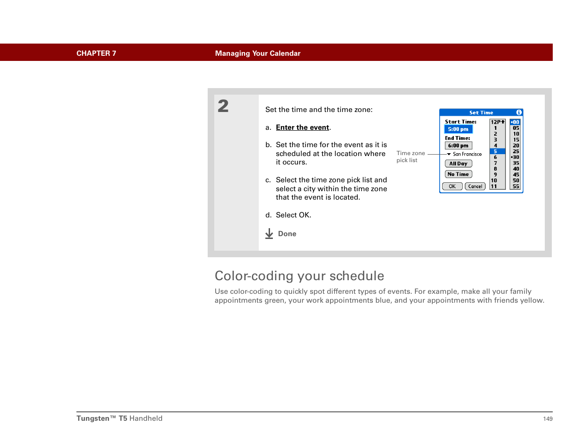The height and width of the screenshot is (447, 579).
Task: Pick hour 6 in the hour column
Action: coord(496,157)
